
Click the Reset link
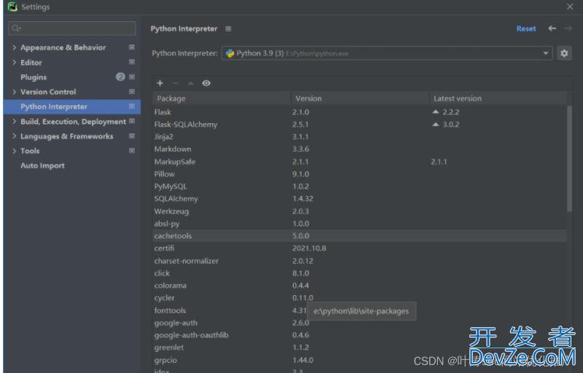click(x=526, y=28)
